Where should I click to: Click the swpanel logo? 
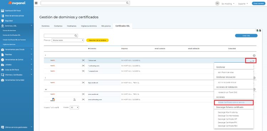17,3
